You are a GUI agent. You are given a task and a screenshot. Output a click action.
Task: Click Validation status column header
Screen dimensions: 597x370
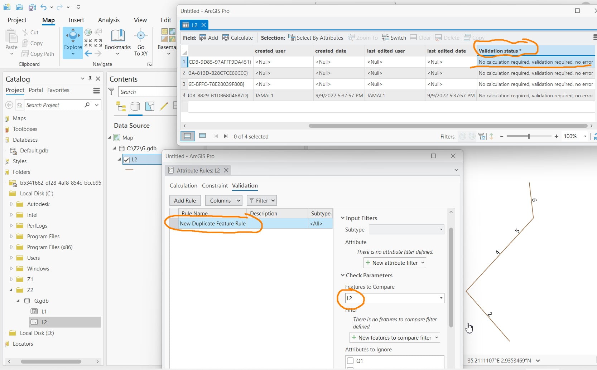click(535, 51)
